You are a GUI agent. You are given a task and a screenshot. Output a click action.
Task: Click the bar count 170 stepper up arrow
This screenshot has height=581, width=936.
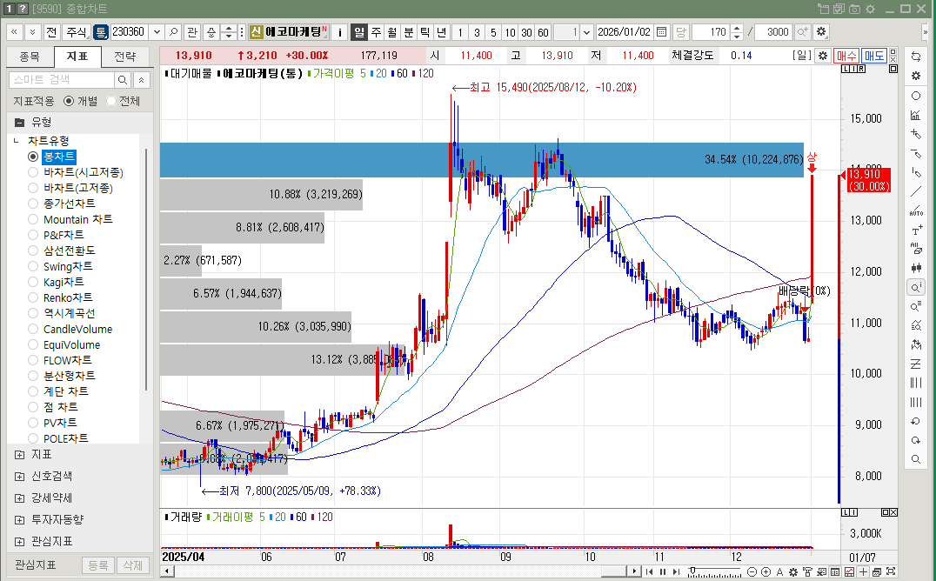tap(737, 28)
